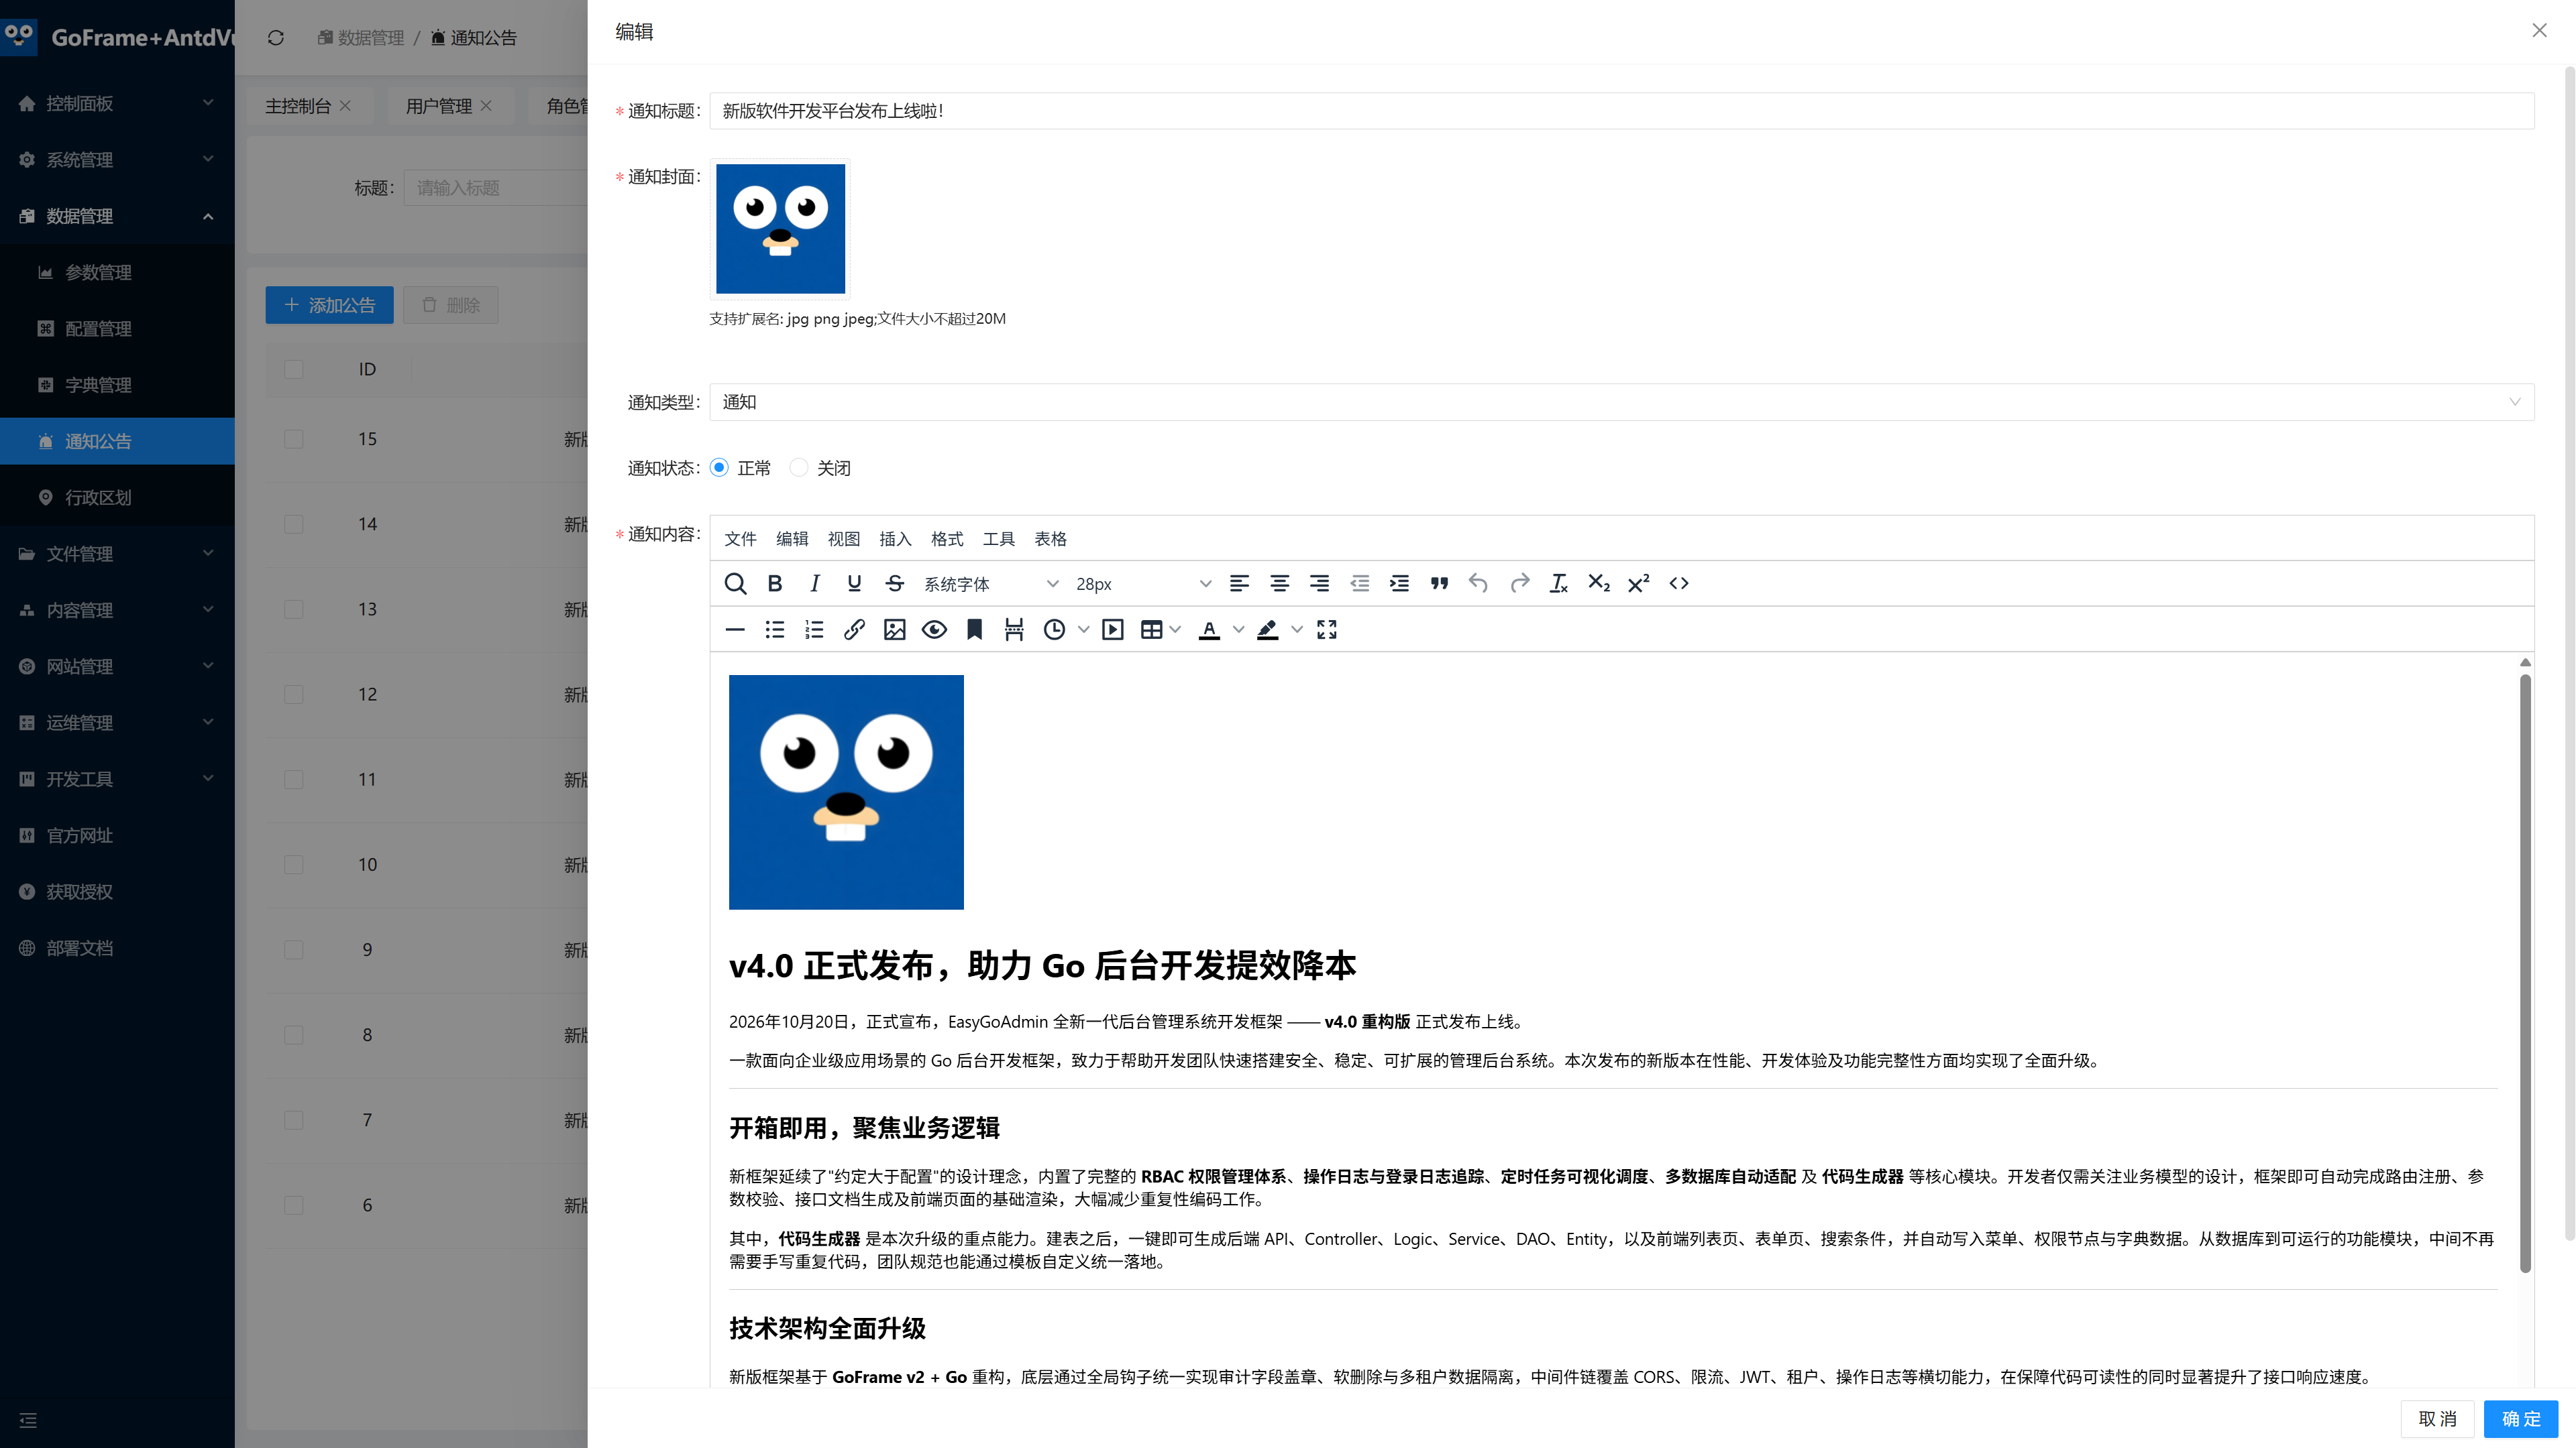The image size is (2576, 1448).
Task: Open 系统字体 font family dropdown
Action: 990,584
